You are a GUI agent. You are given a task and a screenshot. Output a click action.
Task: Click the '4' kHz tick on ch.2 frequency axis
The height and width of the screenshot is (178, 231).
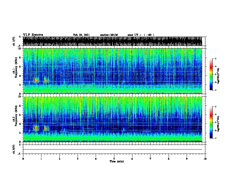tap(20, 124)
